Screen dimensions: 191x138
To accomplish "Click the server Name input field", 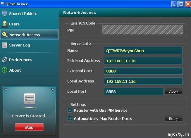I will 143,51.
